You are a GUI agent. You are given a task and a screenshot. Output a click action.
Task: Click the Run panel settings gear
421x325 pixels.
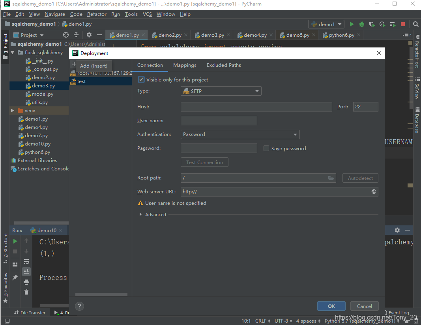(397, 230)
